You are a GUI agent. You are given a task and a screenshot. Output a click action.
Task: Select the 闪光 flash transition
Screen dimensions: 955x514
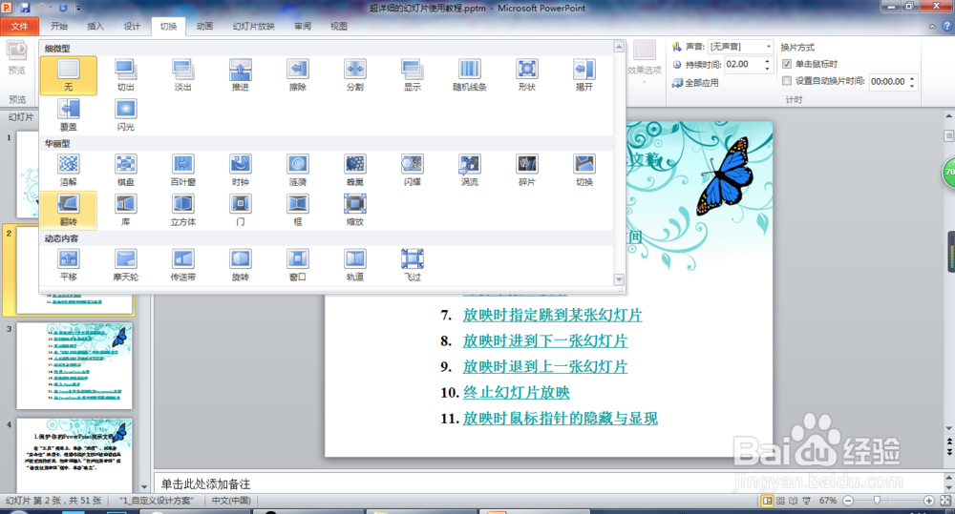[125, 115]
